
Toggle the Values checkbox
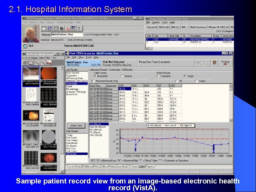[196, 81]
